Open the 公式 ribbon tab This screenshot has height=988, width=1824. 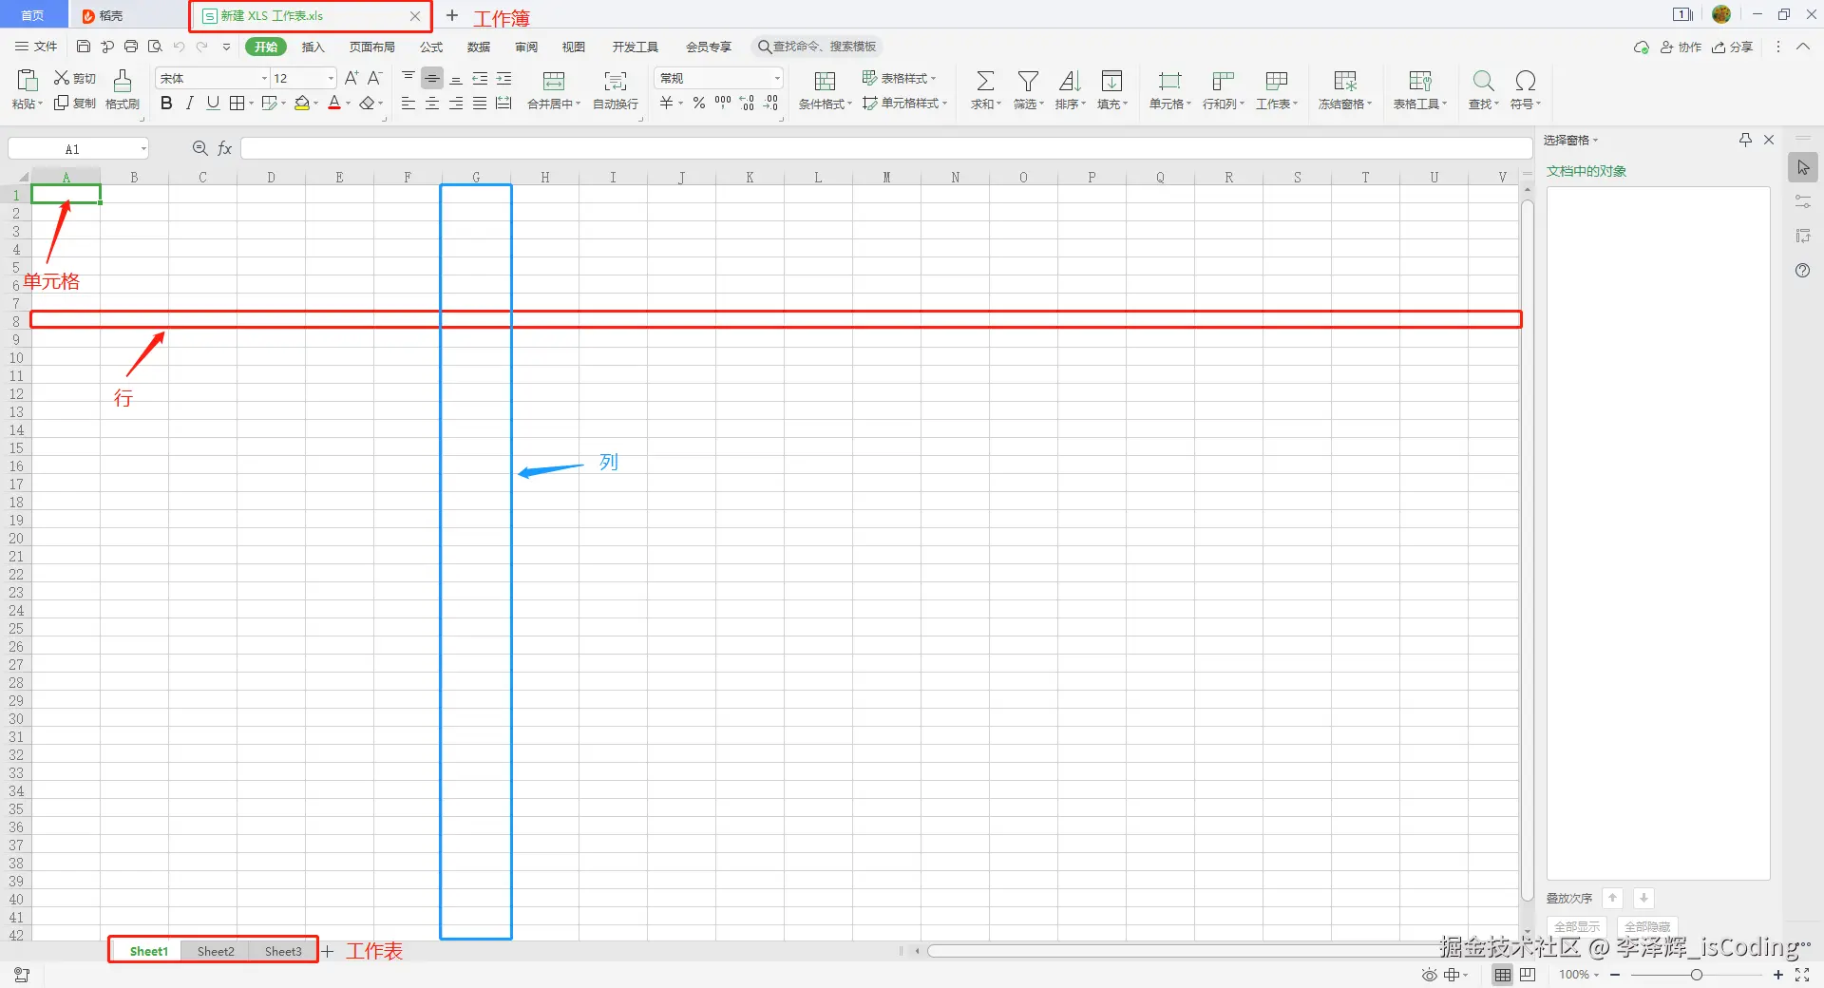pos(431,47)
